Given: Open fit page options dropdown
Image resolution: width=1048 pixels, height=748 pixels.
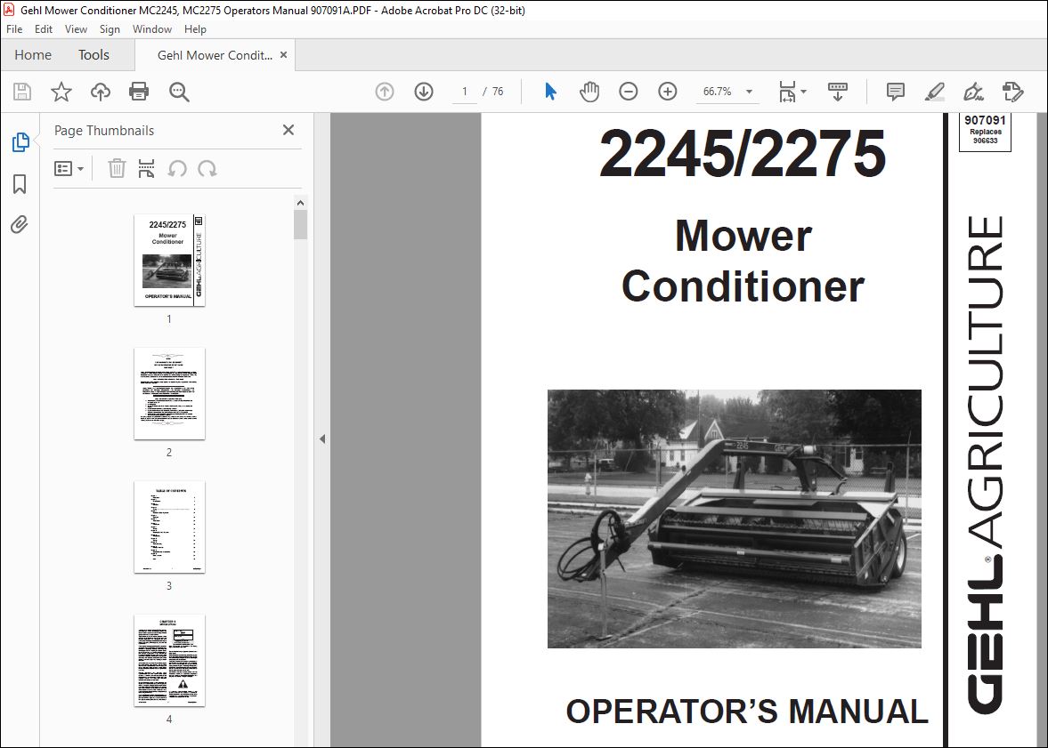Looking at the screenshot, I should pyautogui.click(x=792, y=92).
